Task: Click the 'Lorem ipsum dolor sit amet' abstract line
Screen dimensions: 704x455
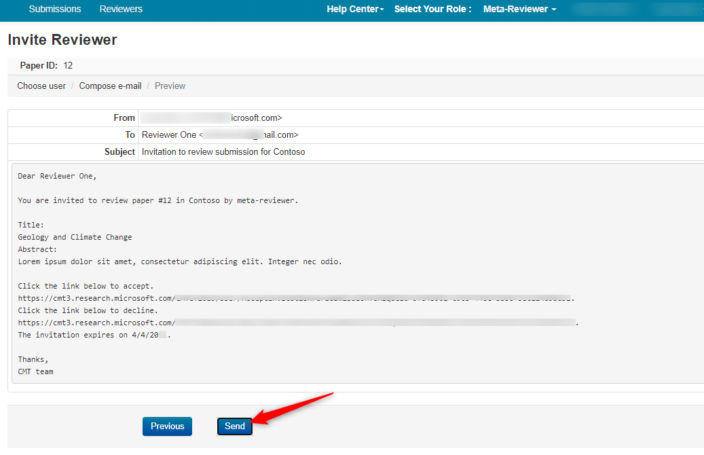Action: coord(180,261)
